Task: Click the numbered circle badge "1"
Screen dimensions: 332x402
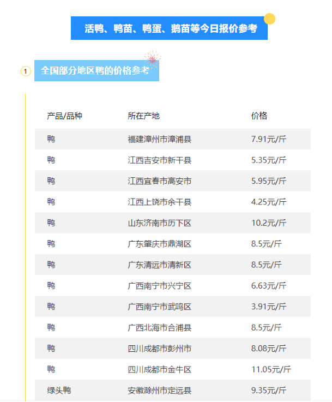Action: point(26,71)
